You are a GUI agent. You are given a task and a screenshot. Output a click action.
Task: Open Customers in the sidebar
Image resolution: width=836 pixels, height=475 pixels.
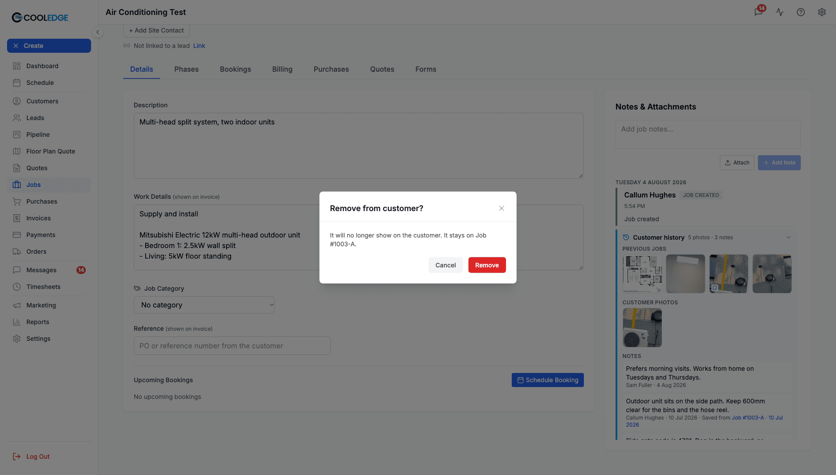point(49,101)
